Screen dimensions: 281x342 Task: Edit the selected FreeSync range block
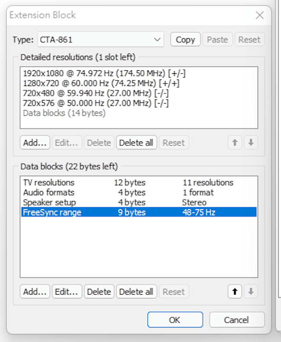[x=67, y=292]
